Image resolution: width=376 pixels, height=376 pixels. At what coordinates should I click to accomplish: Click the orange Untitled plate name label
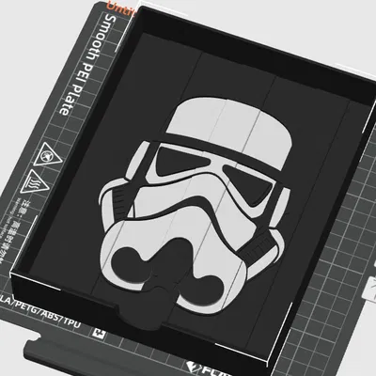pyautogui.click(x=121, y=9)
